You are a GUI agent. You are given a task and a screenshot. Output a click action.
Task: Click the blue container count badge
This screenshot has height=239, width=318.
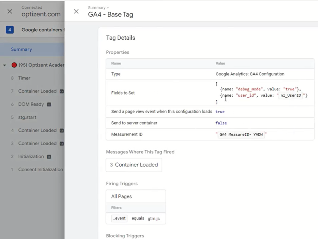click(x=10, y=30)
